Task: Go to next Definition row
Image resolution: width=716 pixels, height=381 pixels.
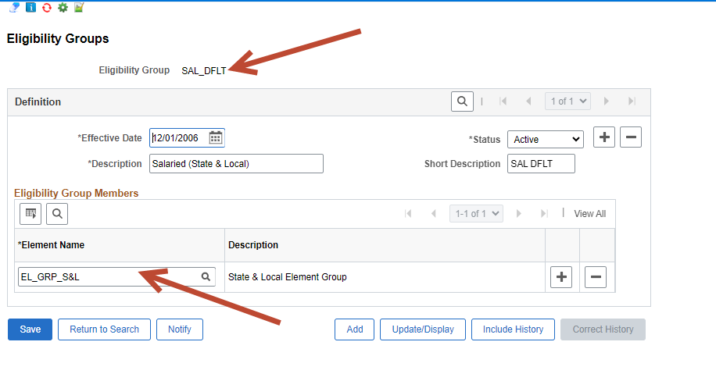Action: [x=607, y=101]
